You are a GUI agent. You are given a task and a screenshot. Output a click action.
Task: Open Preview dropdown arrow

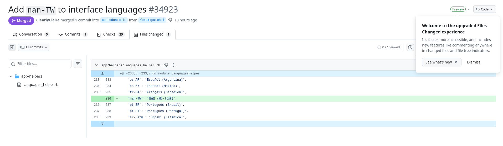(469, 9)
